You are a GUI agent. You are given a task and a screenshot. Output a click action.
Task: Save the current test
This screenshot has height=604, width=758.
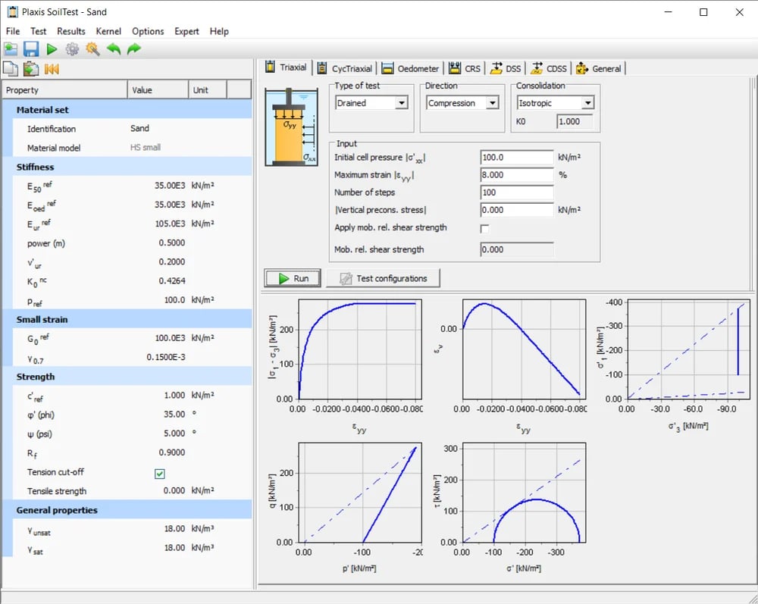coord(31,48)
